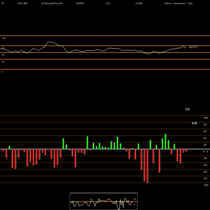Click the 'SI(TM)' header text
210x210 pixels.
point(80,3)
